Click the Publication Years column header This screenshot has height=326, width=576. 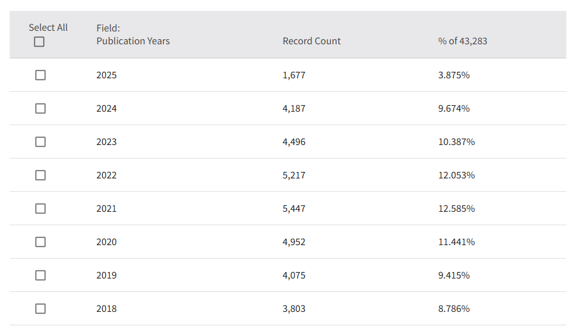[x=133, y=41]
